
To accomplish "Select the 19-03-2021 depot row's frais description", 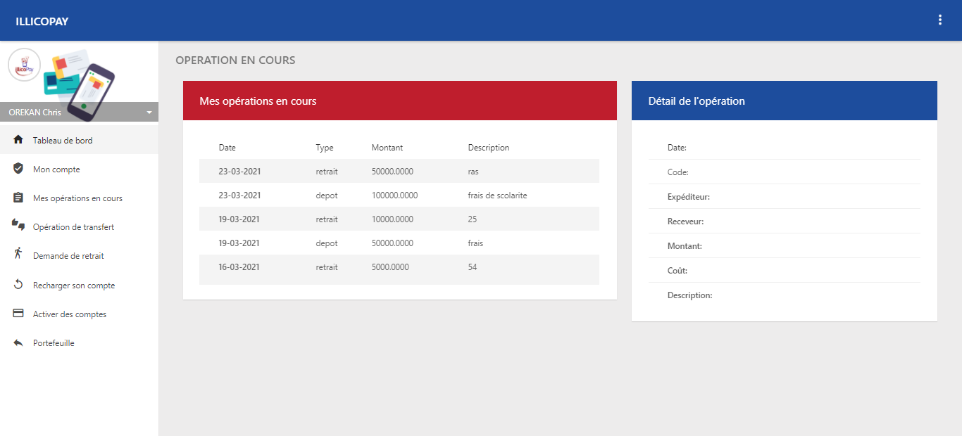I will tap(475, 243).
